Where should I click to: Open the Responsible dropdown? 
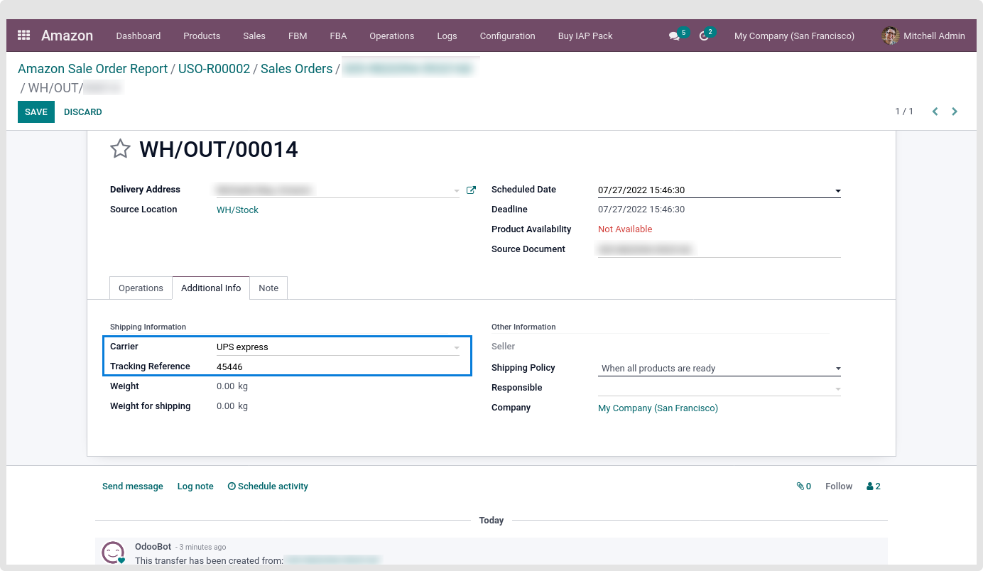click(838, 388)
